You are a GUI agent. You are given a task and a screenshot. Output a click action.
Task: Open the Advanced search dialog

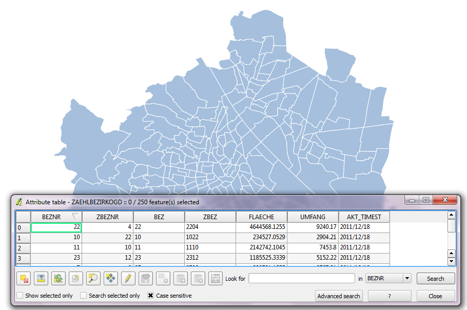339,296
